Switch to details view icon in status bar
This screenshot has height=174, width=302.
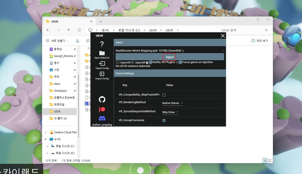click(265, 161)
